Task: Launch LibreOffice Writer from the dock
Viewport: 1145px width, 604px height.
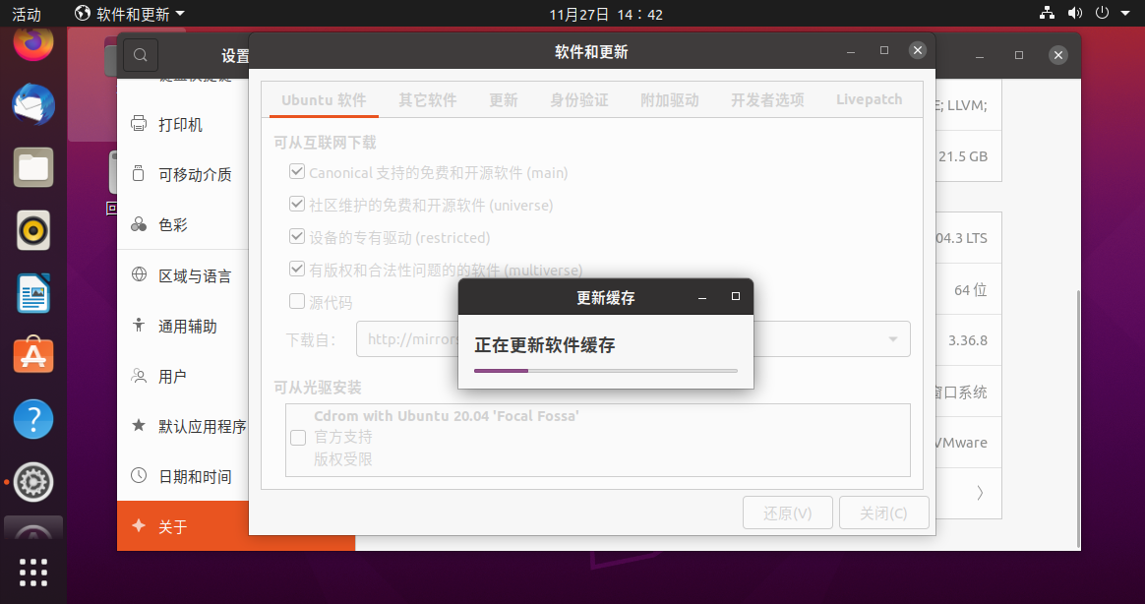Action: pos(33,293)
